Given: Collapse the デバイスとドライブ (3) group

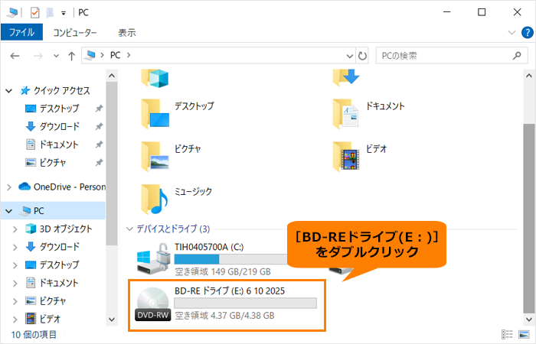Looking at the screenshot, I should click(x=129, y=229).
